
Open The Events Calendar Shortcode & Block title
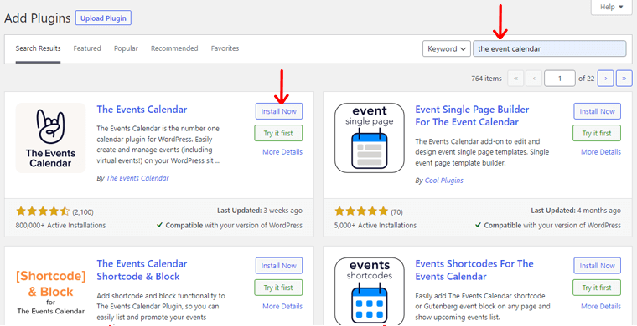pyautogui.click(x=142, y=270)
